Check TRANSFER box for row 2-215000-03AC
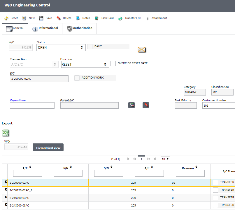Screen dimensions: 235x210 click(215, 197)
